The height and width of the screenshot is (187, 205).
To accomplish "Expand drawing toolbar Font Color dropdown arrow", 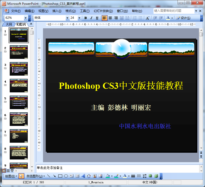I will click(129, 176).
